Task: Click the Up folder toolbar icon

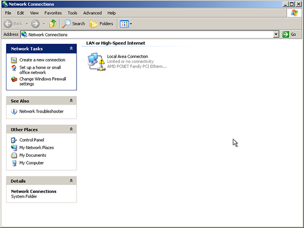Action: tap(53, 23)
